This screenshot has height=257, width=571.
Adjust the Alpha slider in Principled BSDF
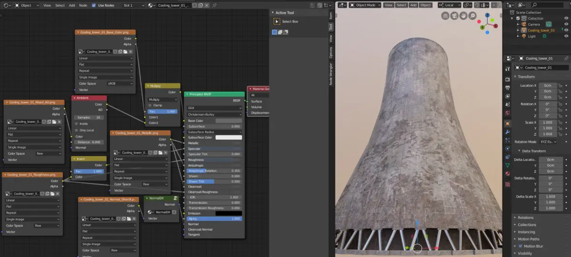tap(214, 218)
